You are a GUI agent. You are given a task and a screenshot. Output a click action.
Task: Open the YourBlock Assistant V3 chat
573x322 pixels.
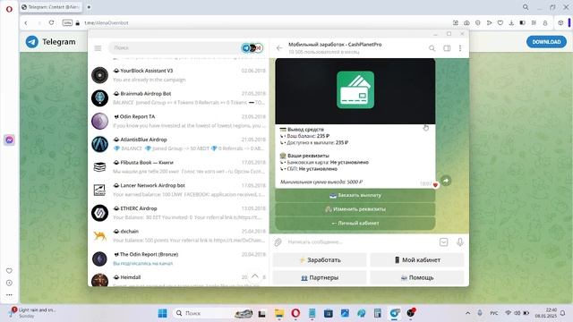pos(178,75)
